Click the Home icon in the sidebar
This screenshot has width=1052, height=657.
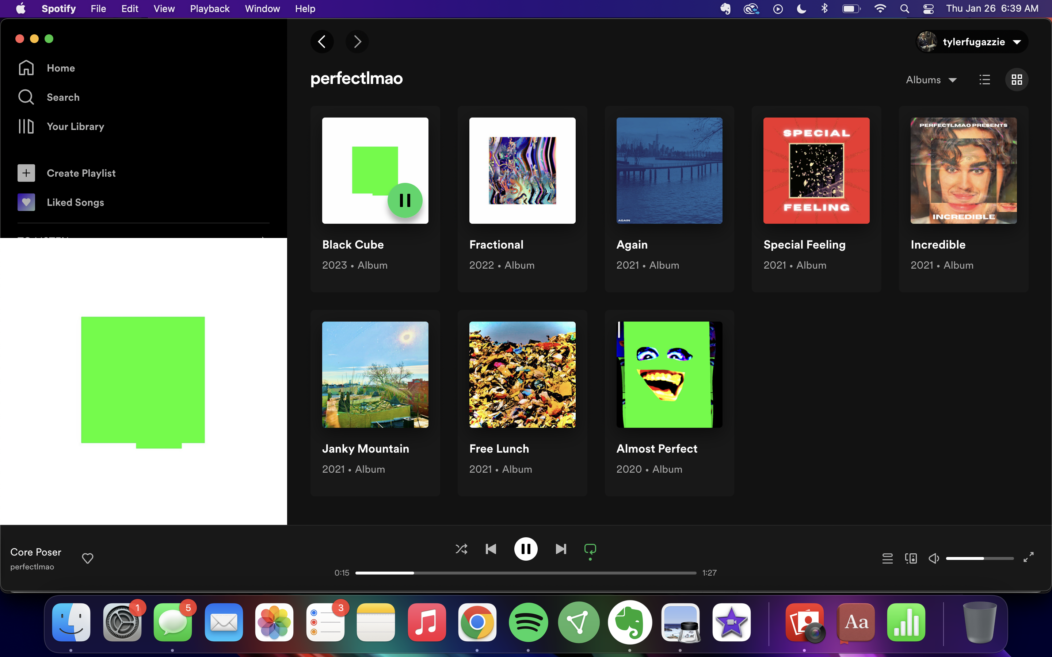click(26, 68)
